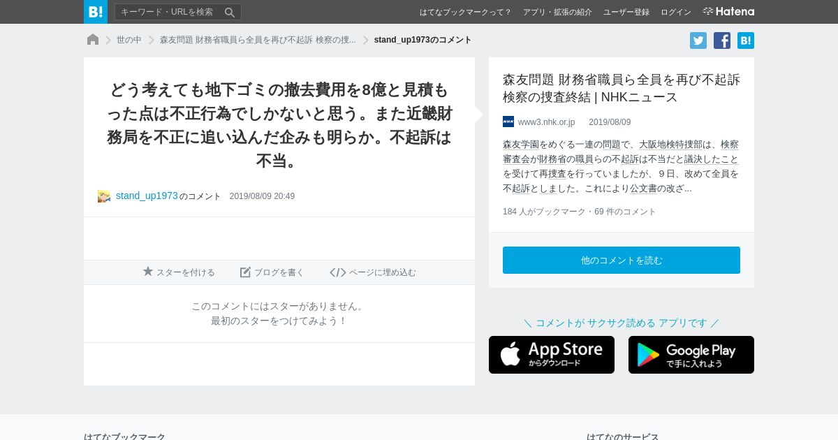Open the 森友問題 article breadcrumb link
838x440 pixels.
(x=258, y=40)
